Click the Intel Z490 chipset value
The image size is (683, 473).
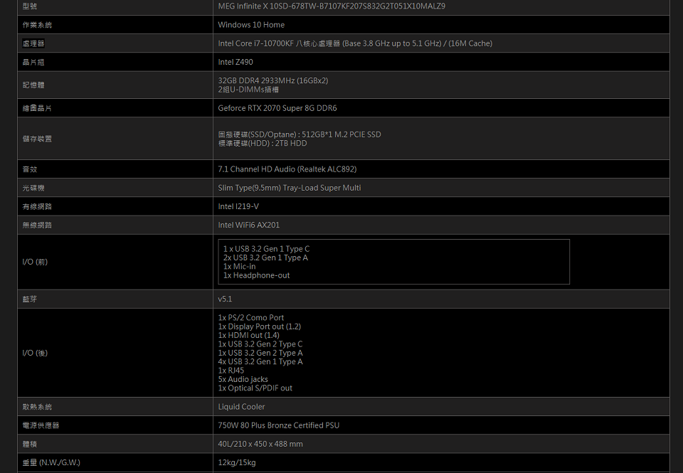pyautogui.click(x=235, y=62)
